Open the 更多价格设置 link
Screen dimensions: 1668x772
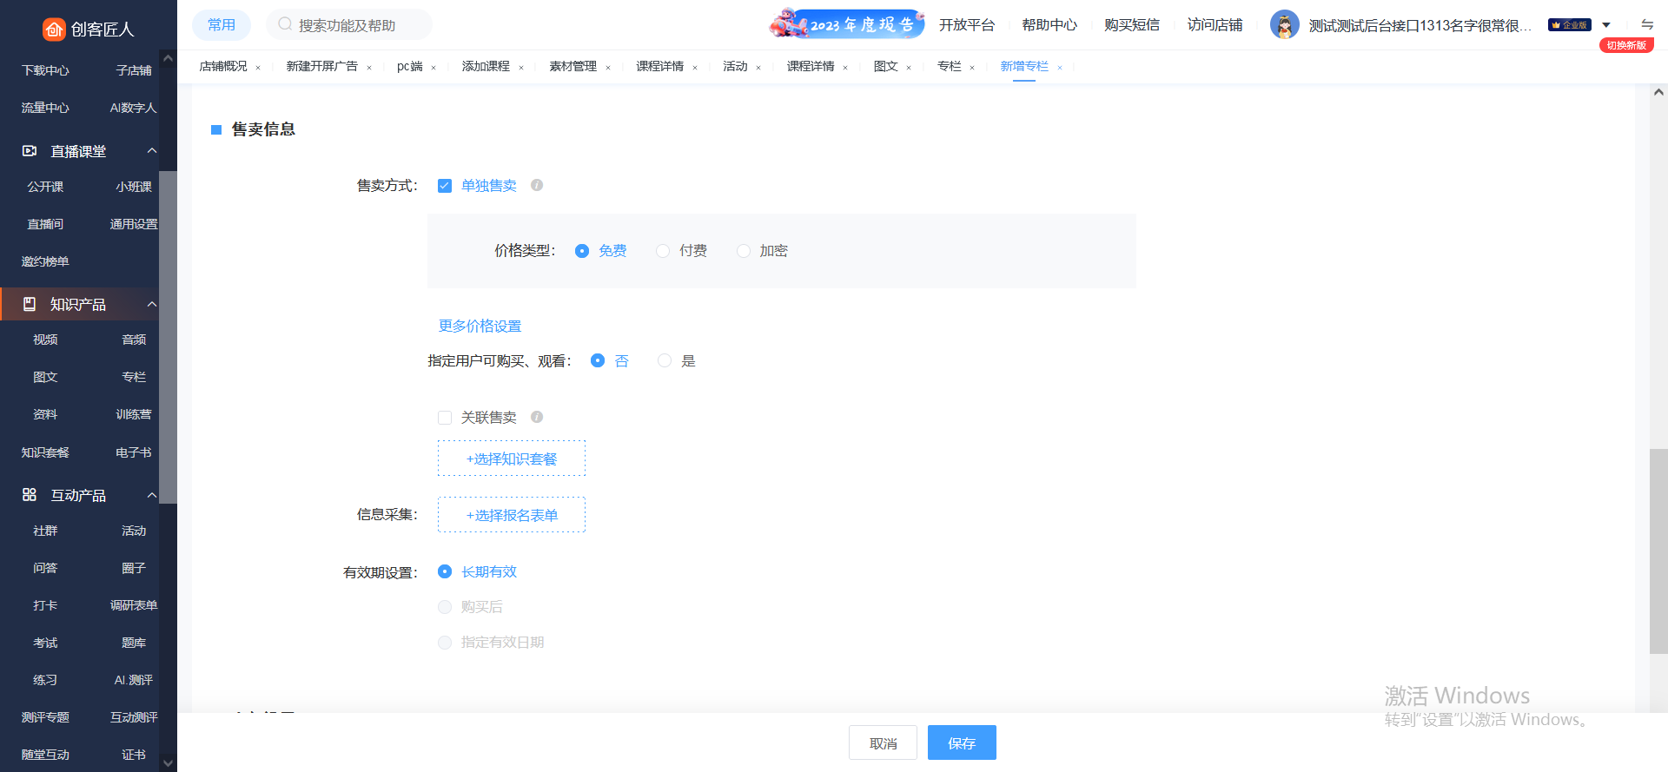(480, 327)
